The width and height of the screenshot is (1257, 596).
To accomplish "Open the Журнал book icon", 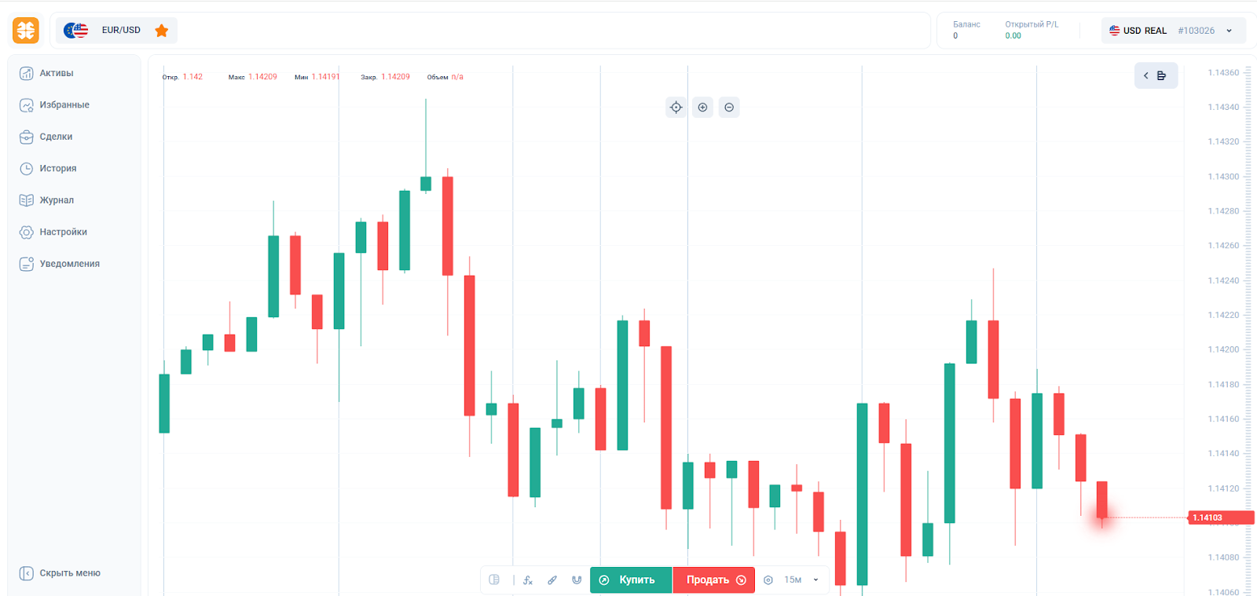I will pyautogui.click(x=27, y=200).
